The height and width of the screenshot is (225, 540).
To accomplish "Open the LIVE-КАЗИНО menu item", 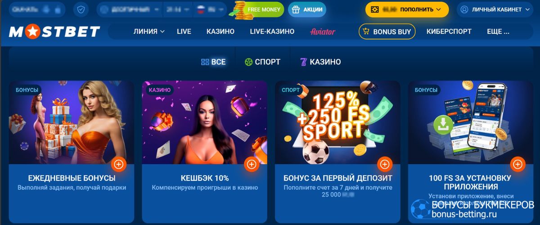I will tap(272, 31).
